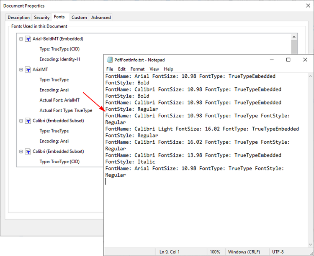Collapse the Arial-BoldMT (Embedded) node
314x256 pixels.
[x=21, y=39]
